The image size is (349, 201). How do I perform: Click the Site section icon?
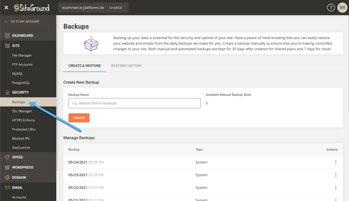tap(7, 46)
